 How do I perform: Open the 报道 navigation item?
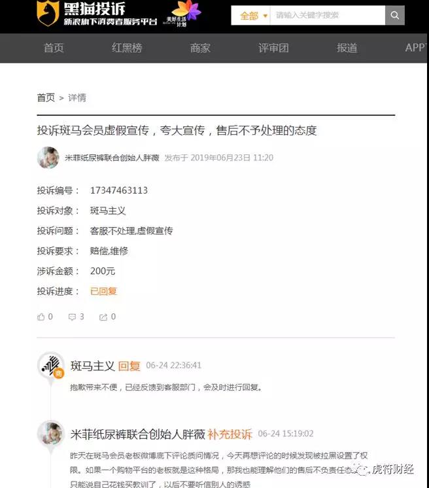coord(347,48)
